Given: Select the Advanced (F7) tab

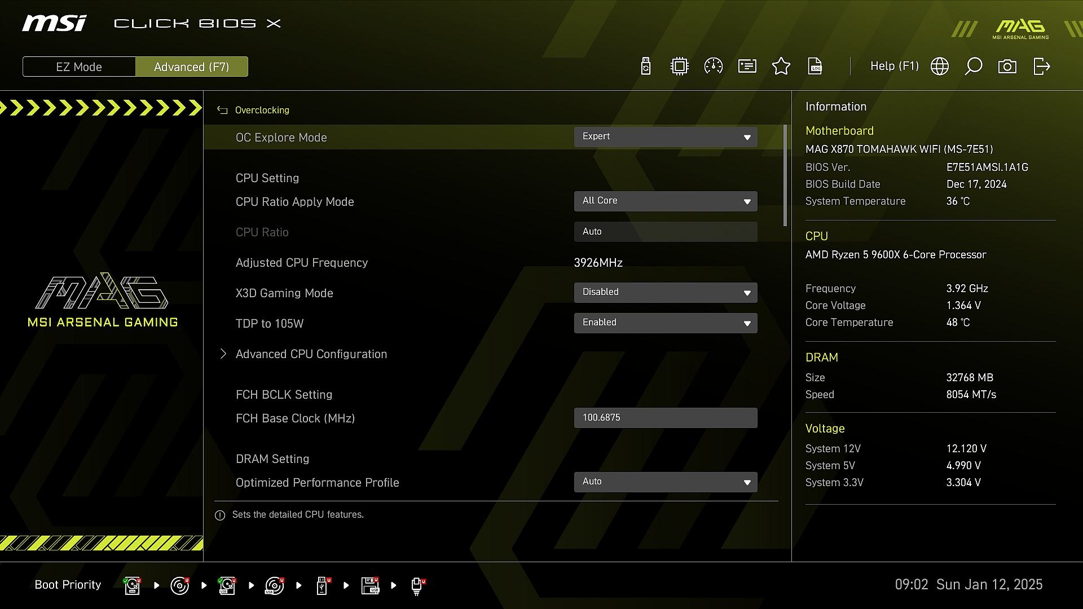Looking at the screenshot, I should 192,67.
